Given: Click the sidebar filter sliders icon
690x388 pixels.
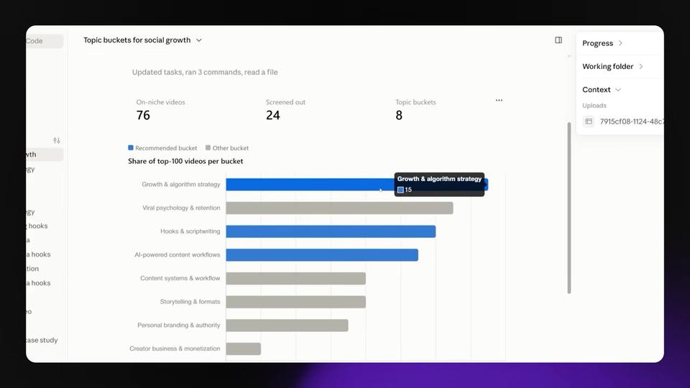Looking at the screenshot, I should click(x=57, y=140).
